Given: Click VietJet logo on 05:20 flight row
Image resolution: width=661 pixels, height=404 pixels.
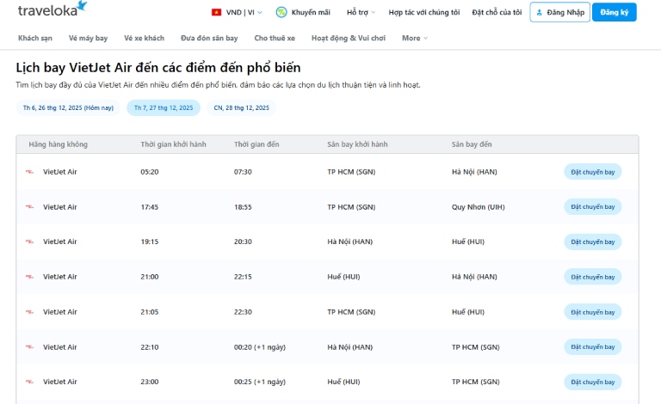Looking at the screenshot, I should [30, 172].
